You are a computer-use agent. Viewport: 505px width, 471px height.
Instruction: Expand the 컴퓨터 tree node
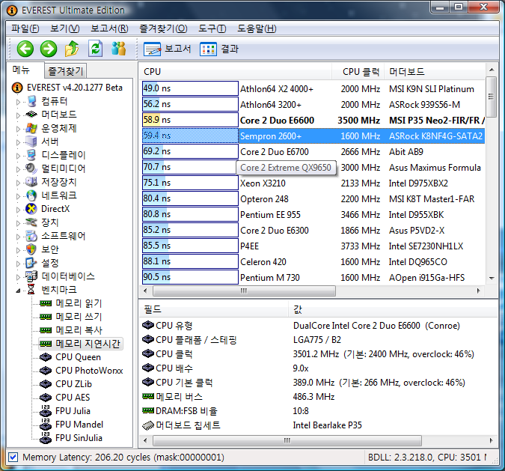(19, 102)
